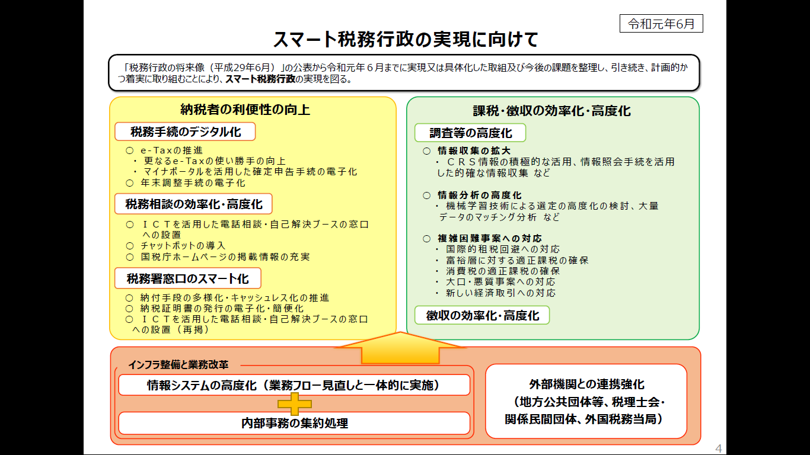Select the 税務署窓口のスマート化 label box

(x=187, y=278)
